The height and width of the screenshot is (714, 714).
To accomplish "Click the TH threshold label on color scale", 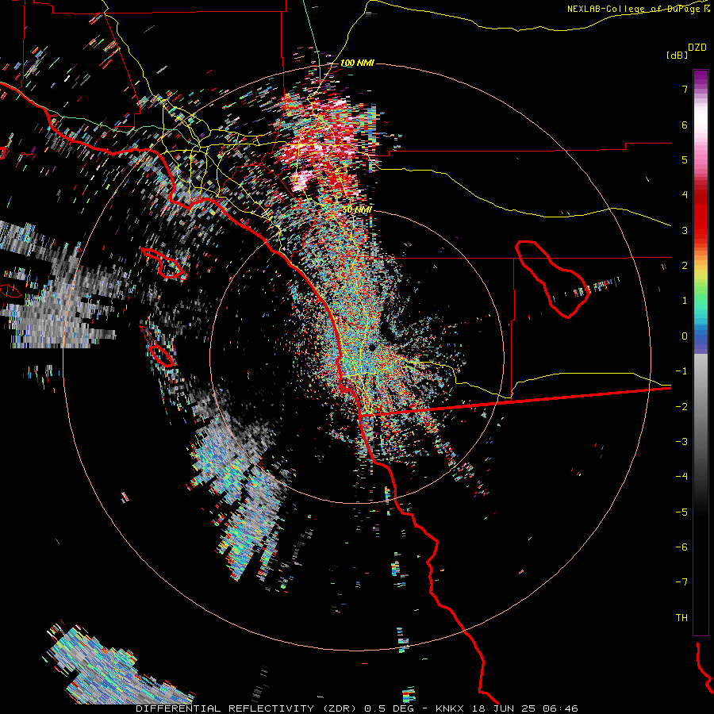I will pos(681,618).
